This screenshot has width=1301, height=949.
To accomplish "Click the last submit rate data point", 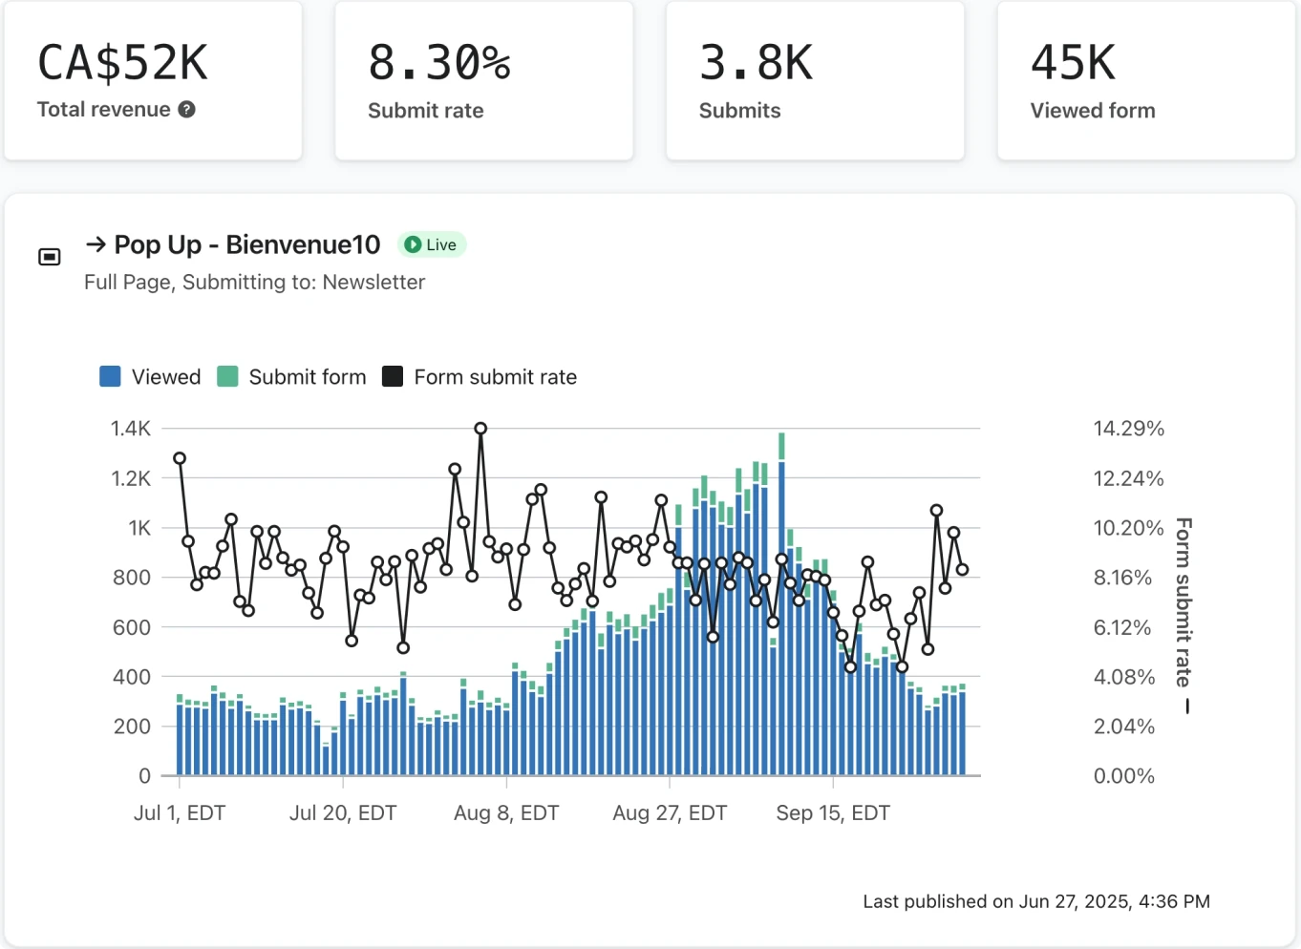I will (x=962, y=569).
